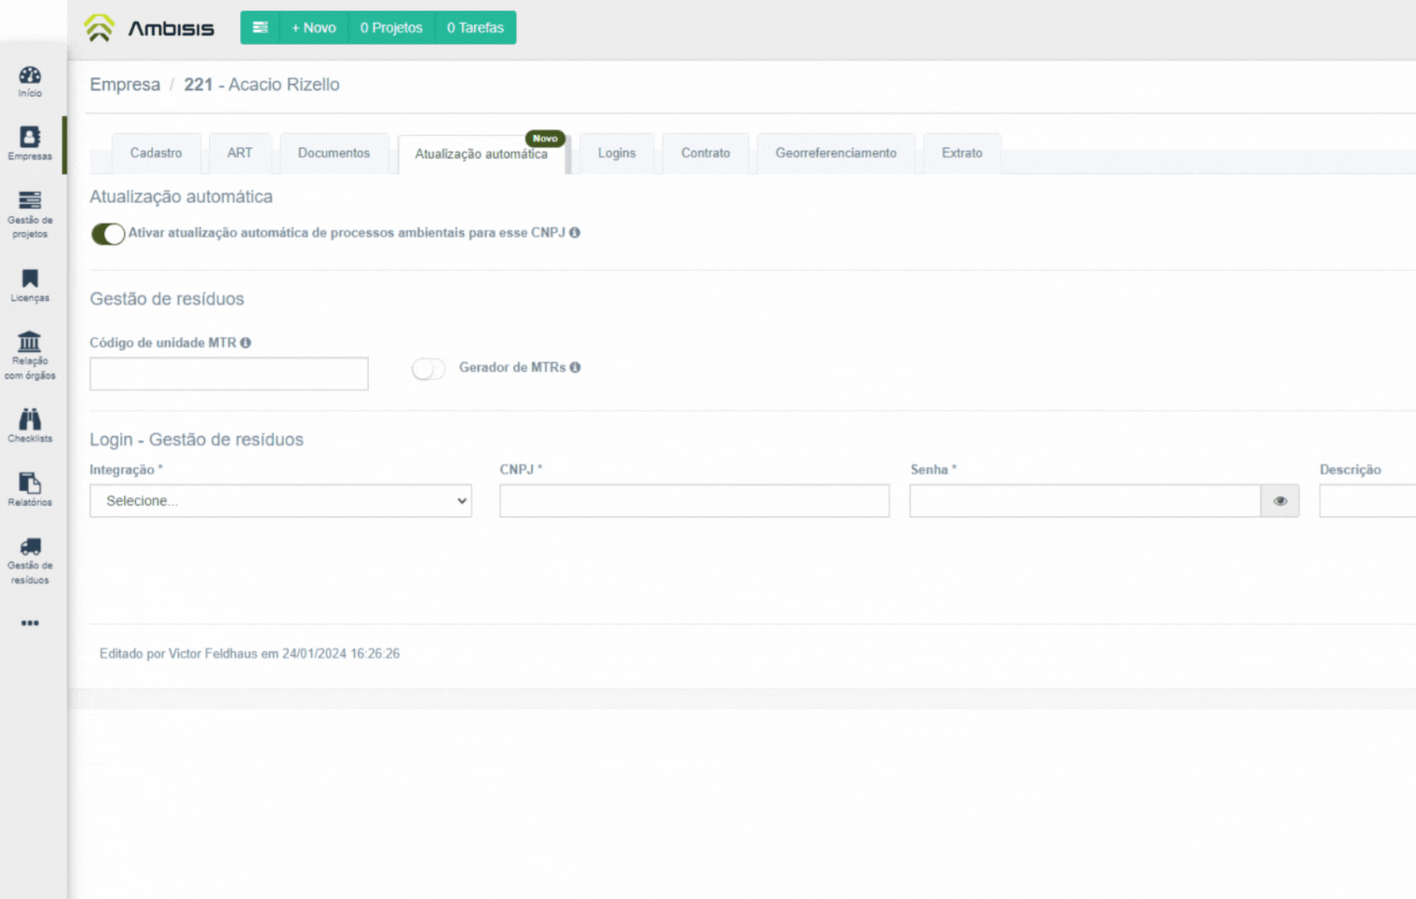The width and height of the screenshot is (1416, 899).
Task: Switch to the Logins tab
Action: [616, 153]
